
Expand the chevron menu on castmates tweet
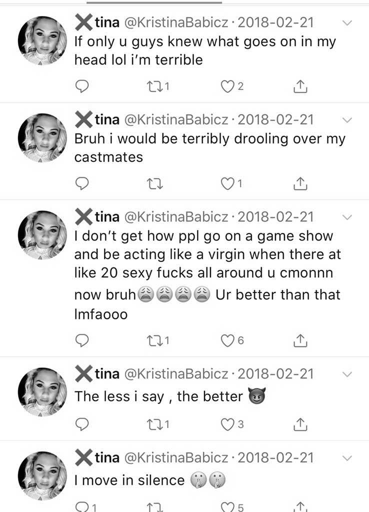347,120
